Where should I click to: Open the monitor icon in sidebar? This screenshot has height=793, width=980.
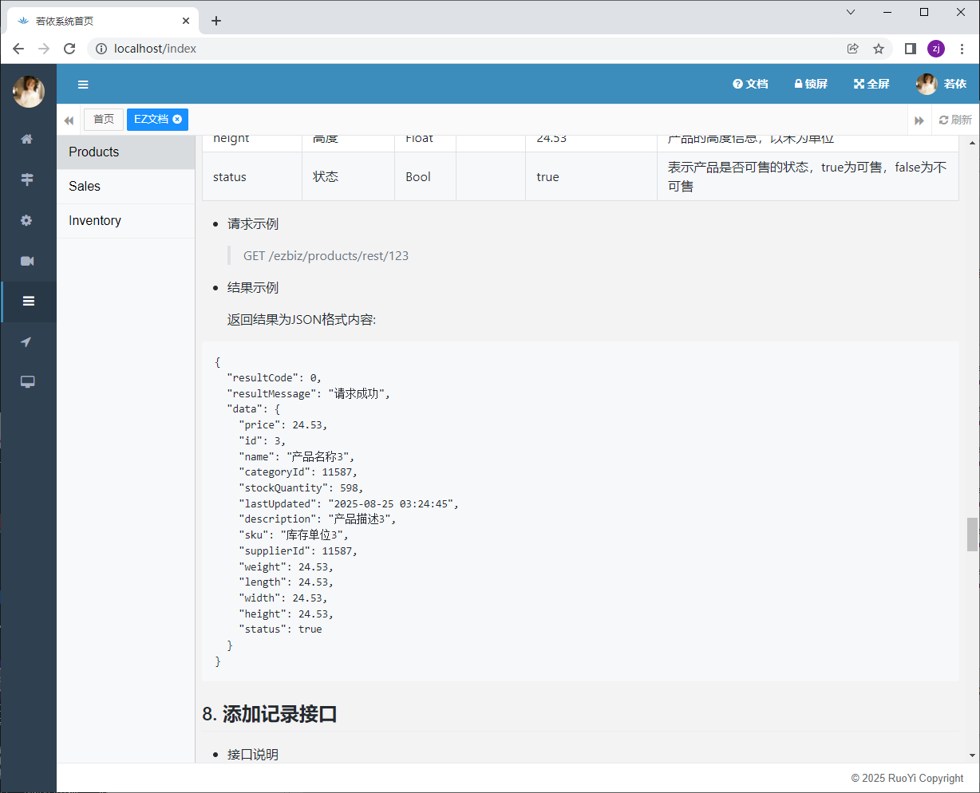[x=27, y=382]
